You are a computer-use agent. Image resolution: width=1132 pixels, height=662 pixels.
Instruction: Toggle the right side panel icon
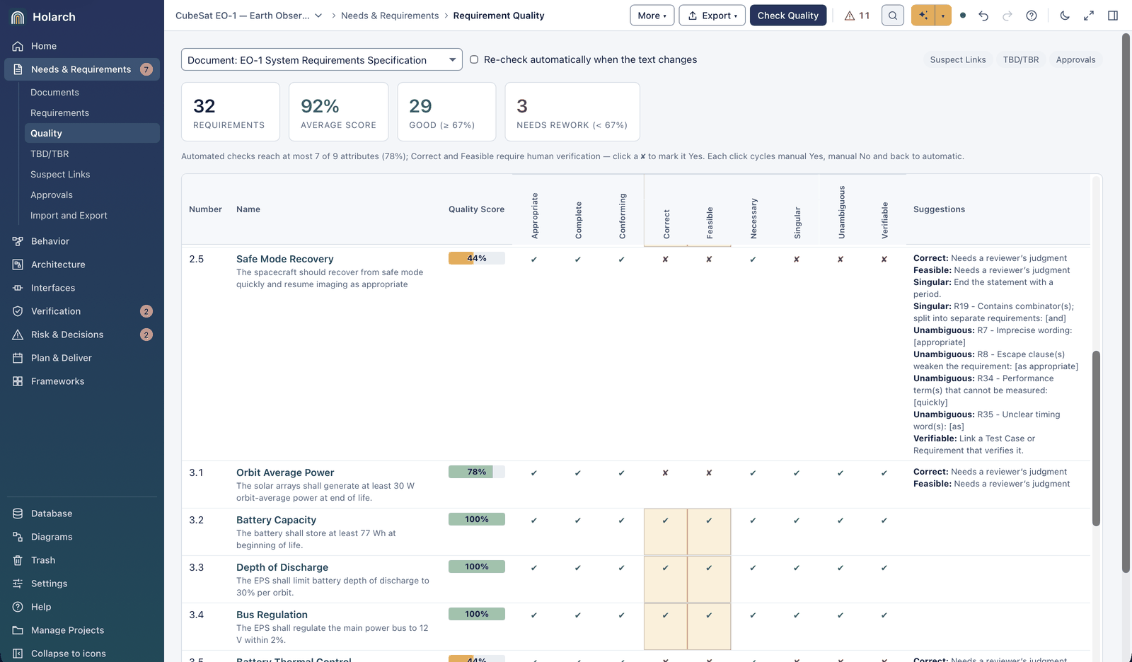click(x=1113, y=16)
